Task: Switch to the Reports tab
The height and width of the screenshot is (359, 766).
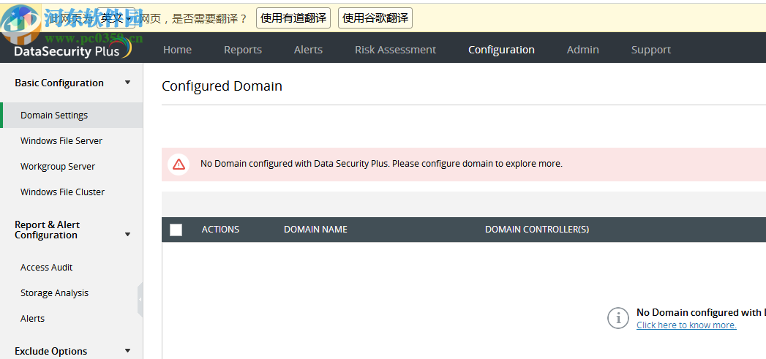Action: pos(243,50)
